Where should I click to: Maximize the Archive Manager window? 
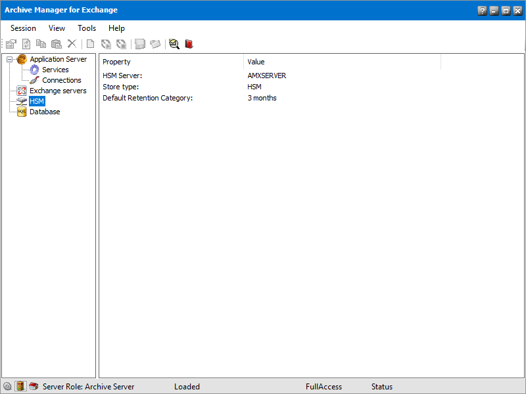[x=506, y=11]
